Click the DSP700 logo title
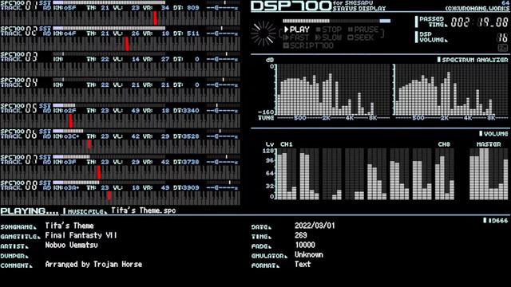The width and height of the screenshot is (511, 287). coord(291,6)
